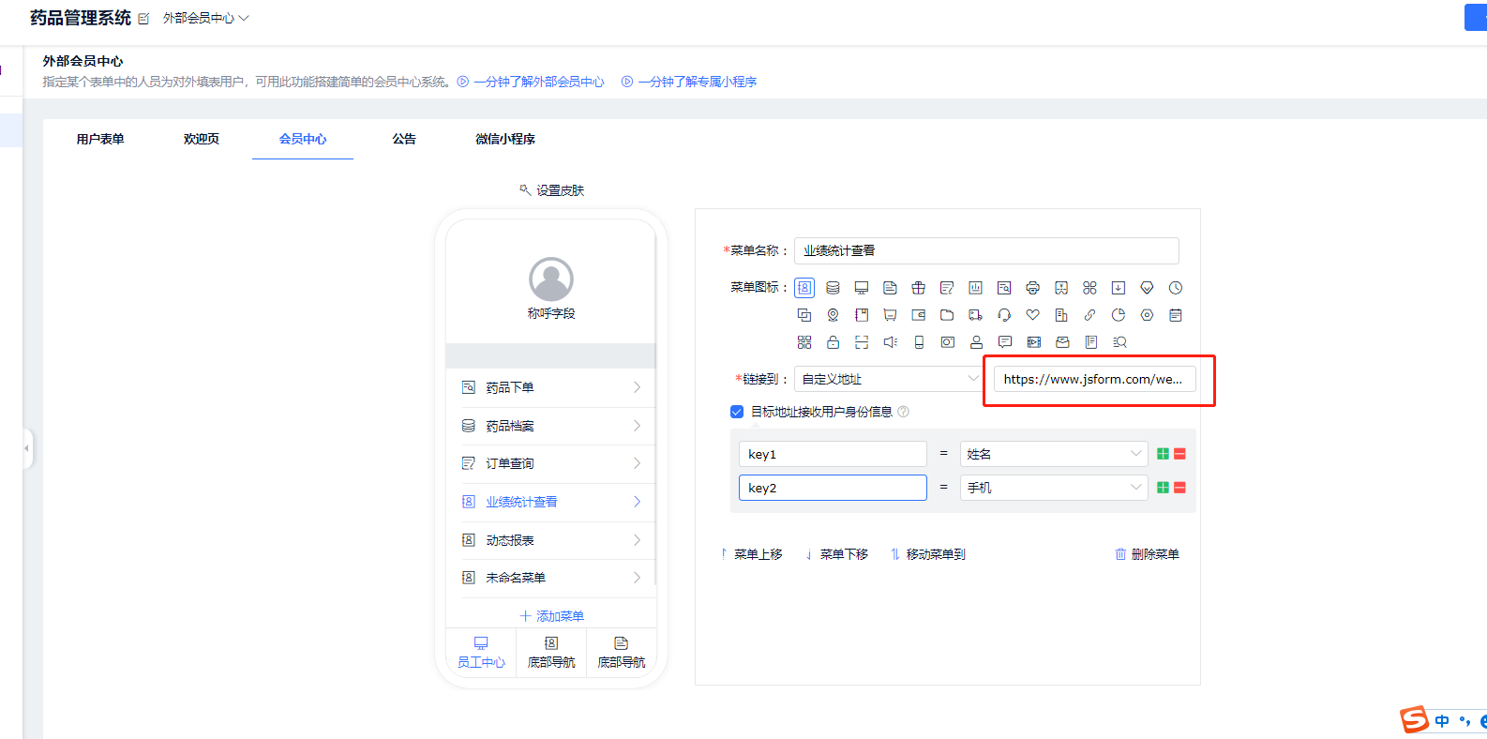Open the 微信小程序 tab
Viewport: 1487px width, 739px height.
coord(504,139)
